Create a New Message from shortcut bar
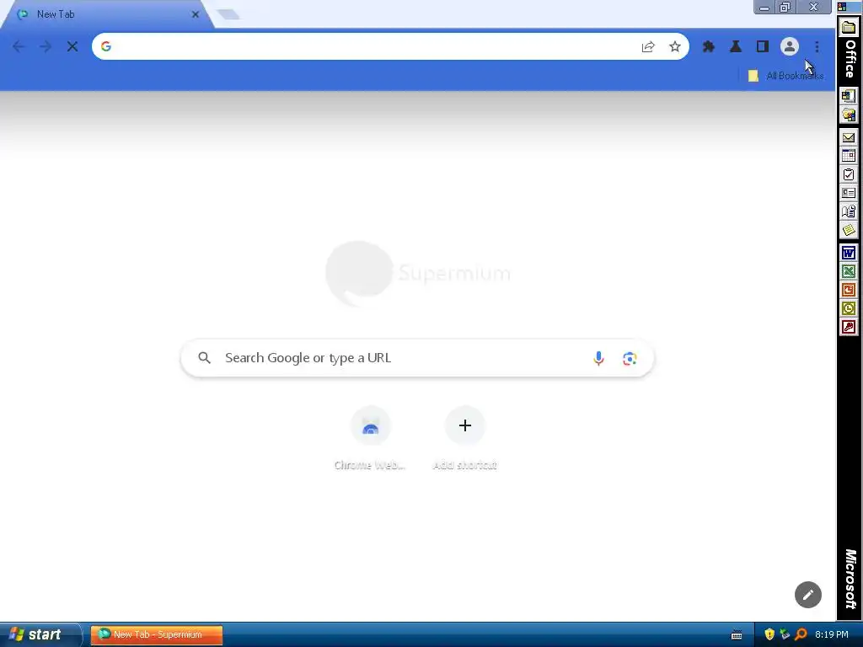This screenshot has width=863, height=647. [849, 137]
